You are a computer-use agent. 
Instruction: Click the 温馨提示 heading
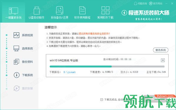pyautogui.click(x=51, y=27)
